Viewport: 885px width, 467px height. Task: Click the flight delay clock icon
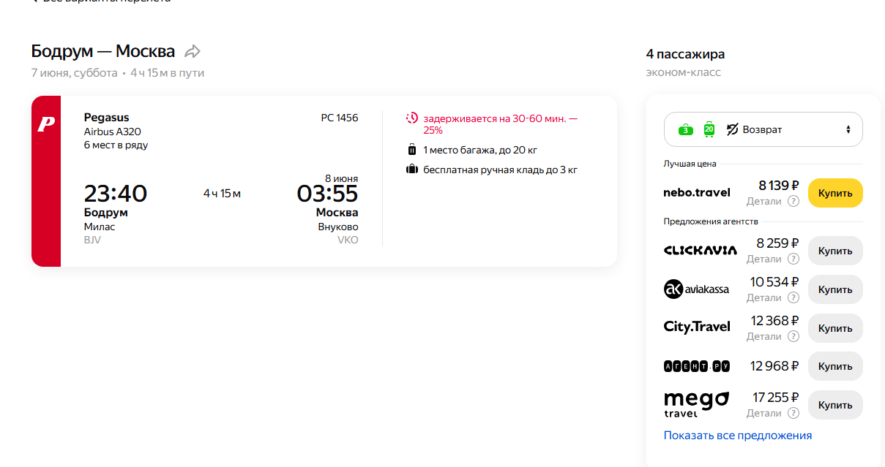[411, 118]
